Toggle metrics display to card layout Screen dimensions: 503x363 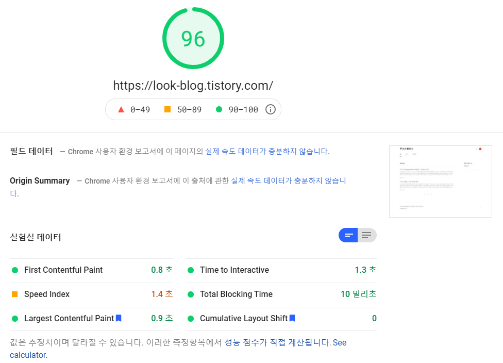point(348,235)
